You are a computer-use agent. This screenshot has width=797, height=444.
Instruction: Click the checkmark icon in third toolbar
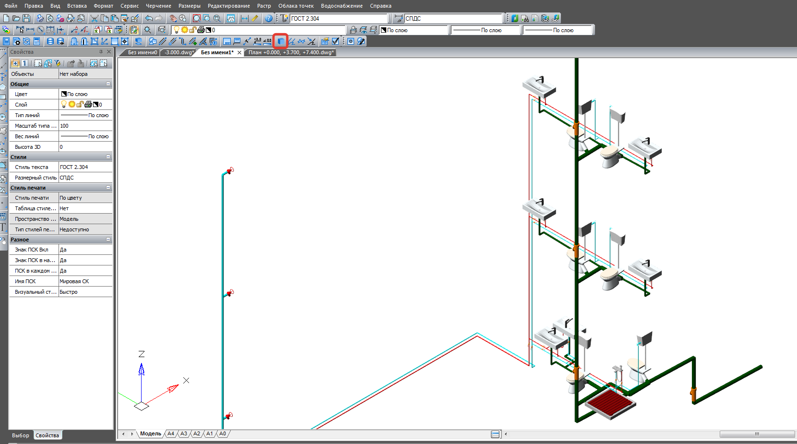pos(335,41)
